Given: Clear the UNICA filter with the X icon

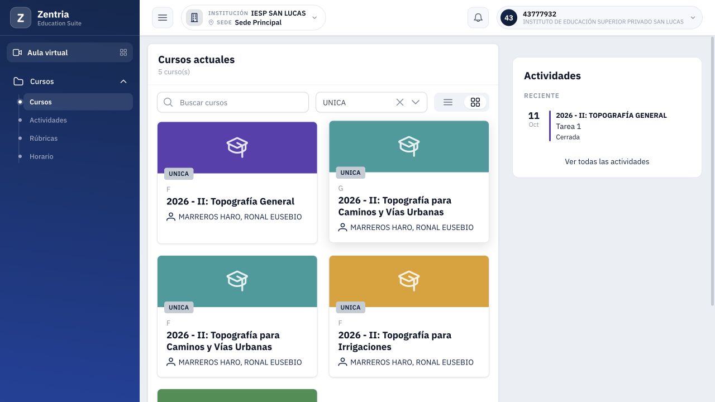Looking at the screenshot, I should pos(400,102).
